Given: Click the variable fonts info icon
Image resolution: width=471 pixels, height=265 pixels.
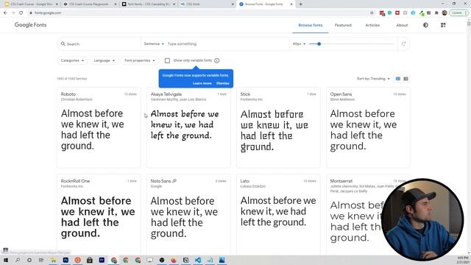Looking at the screenshot, I should click(217, 60).
